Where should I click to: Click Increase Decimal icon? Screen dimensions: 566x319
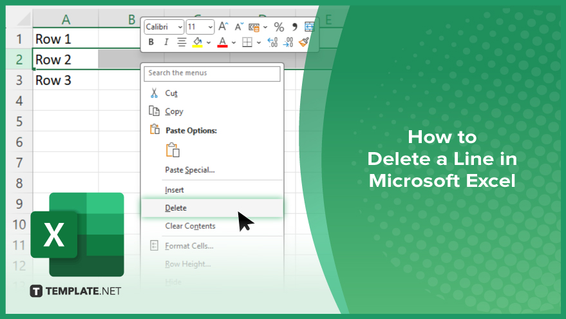[x=272, y=43]
